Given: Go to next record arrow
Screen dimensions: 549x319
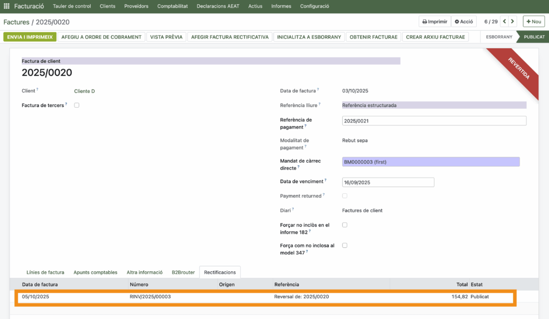Looking at the screenshot, I should click(x=513, y=21).
